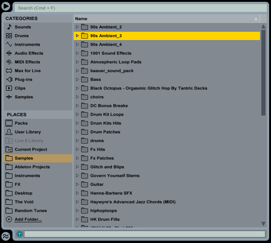
Task: Select the Hanna-Barbera SFX row
Action: (x=167, y=193)
